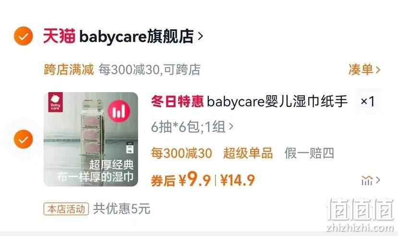Image resolution: width=398 pixels, height=236 pixels.
Task: Toggle the wet wipes item checkbox
Action: tap(24, 139)
